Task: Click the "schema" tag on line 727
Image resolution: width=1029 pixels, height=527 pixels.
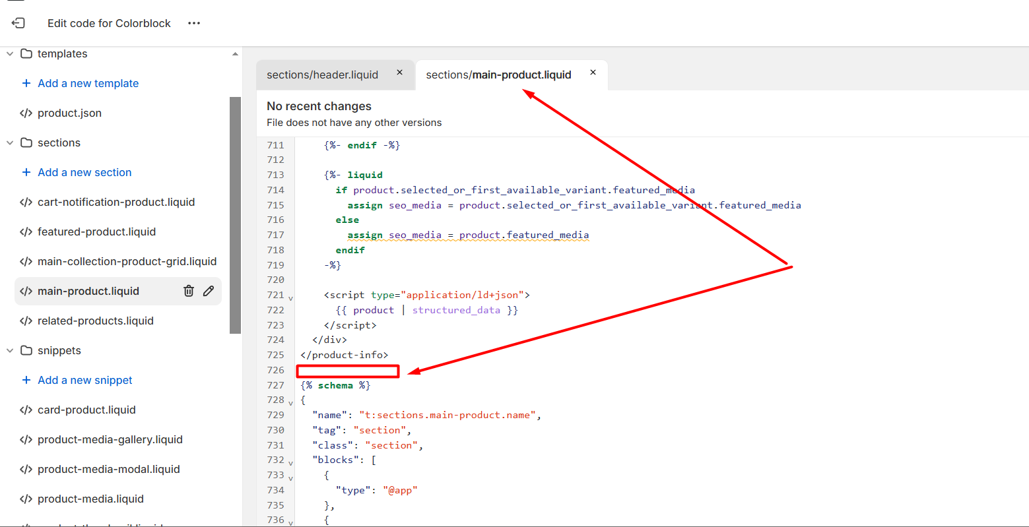Action: click(335, 385)
